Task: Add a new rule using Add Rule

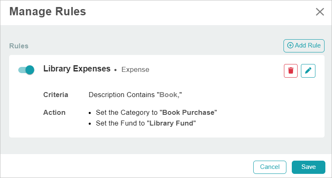Action: 304,46
